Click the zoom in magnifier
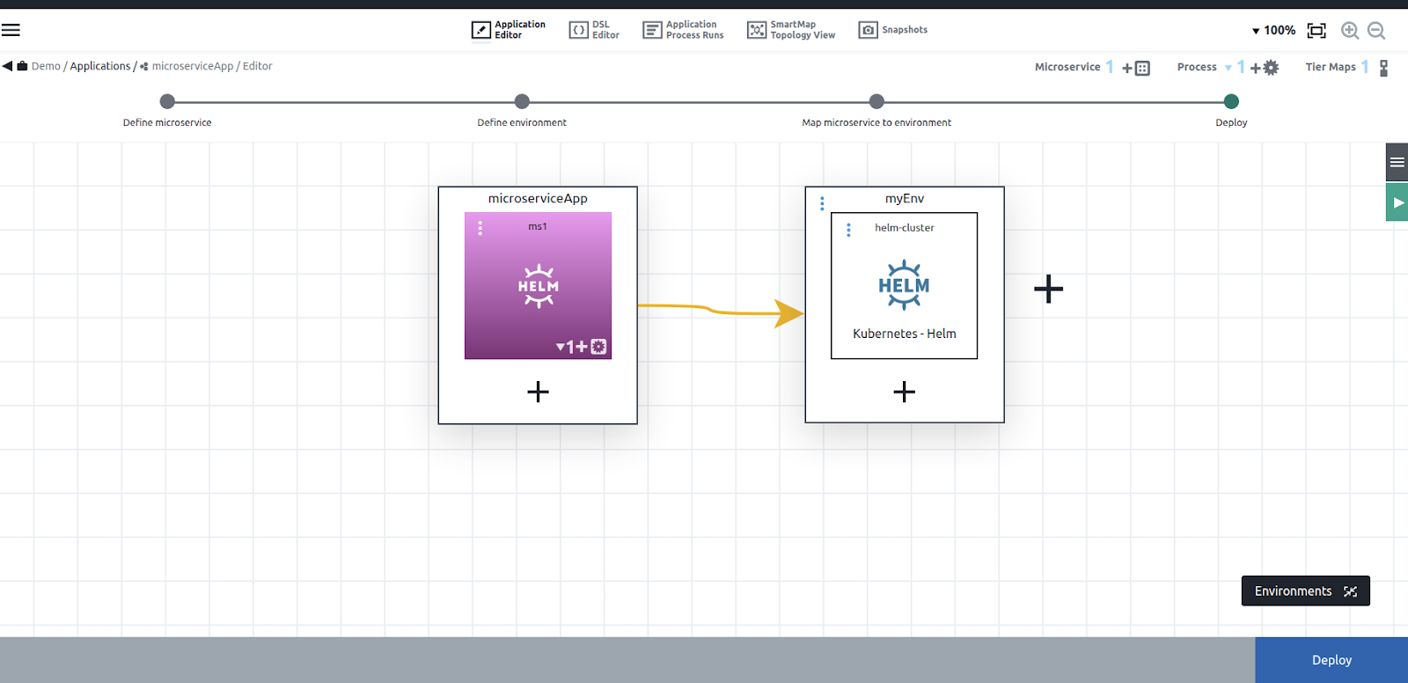This screenshot has height=683, width=1408. pos(1350,31)
